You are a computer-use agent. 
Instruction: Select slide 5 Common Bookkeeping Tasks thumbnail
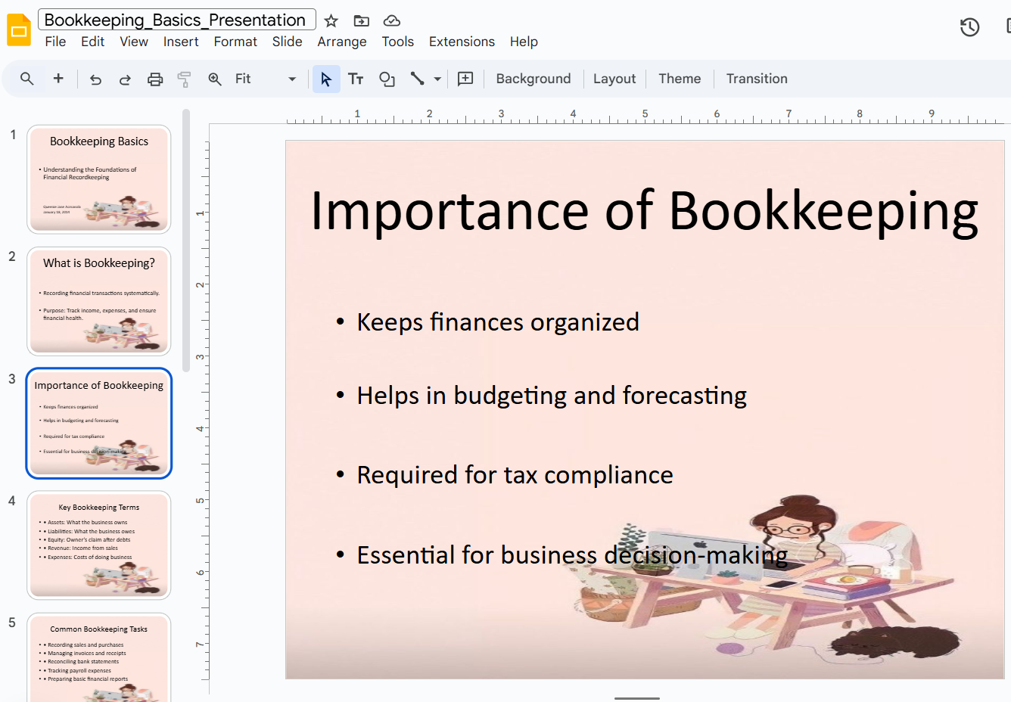click(x=99, y=657)
